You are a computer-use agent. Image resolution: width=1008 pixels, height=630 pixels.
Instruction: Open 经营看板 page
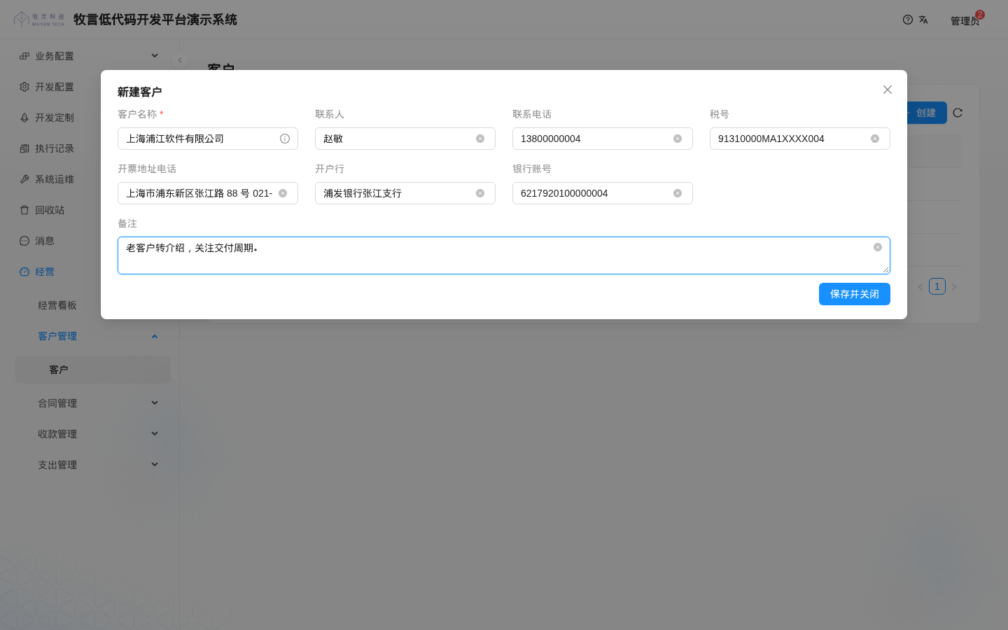[93, 305]
